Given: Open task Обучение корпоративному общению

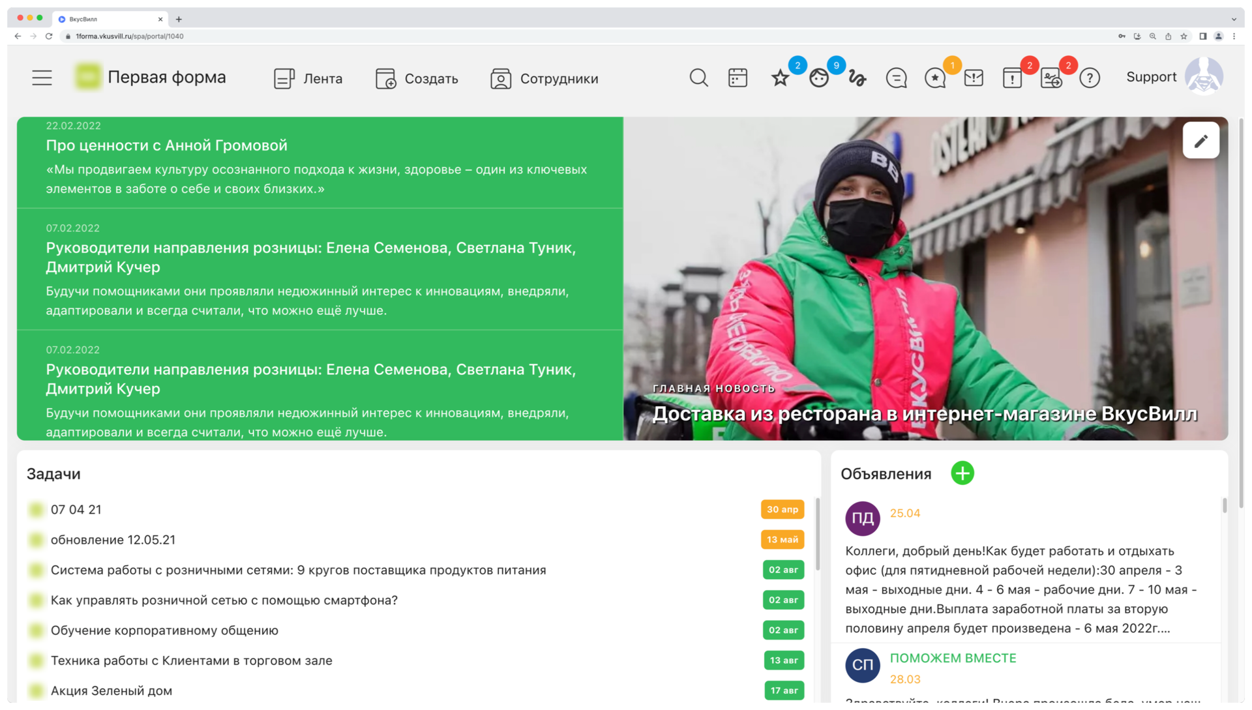Looking at the screenshot, I should 164,630.
